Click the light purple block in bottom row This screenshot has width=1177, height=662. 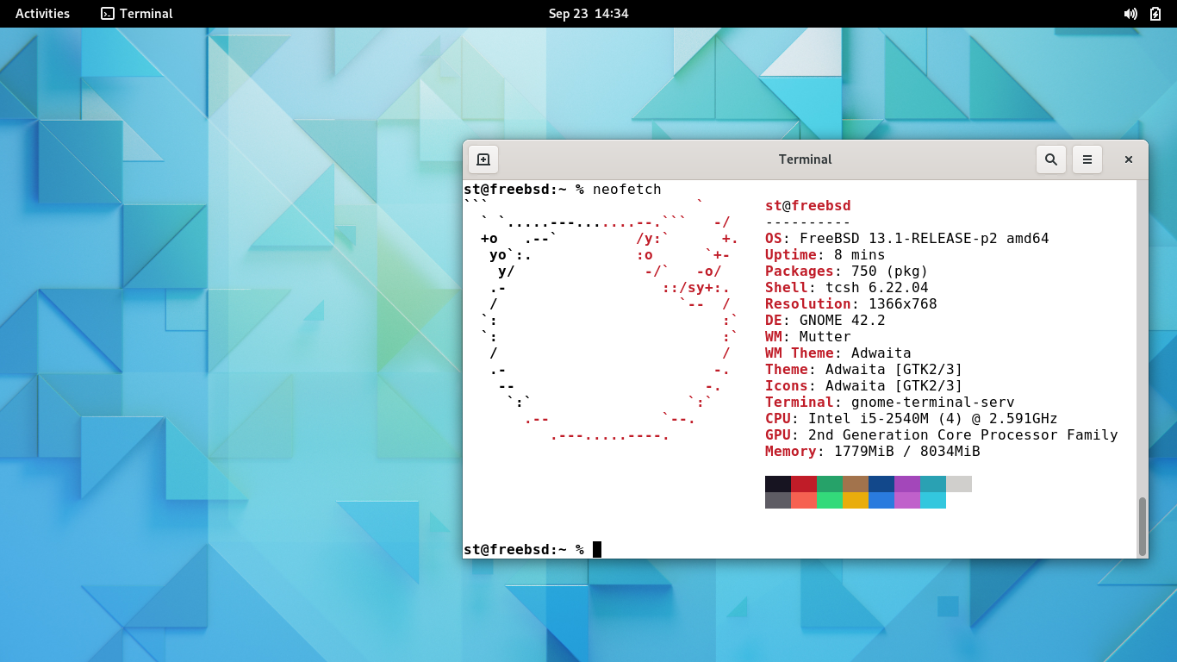[x=907, y=500]
